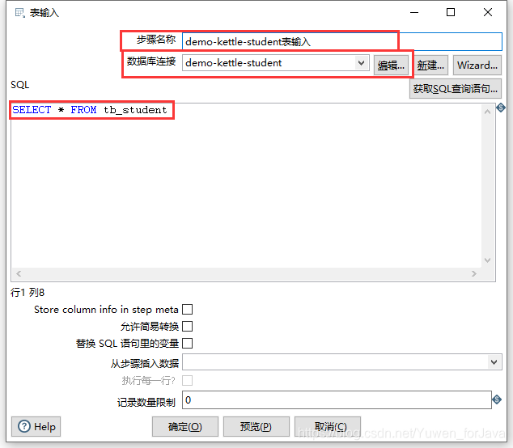Click the 新建... button
The image size is (513, 448).
[430, 65]
